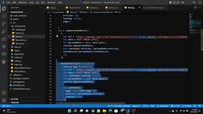Viewport: 203px width, 114px height.
Task: Open the Explorer view in activity bar
Action: (x=4, y=9)
